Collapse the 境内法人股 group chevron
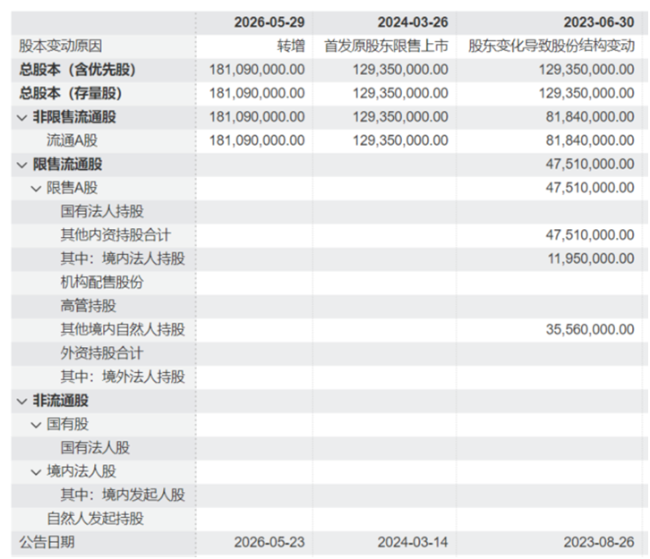Viewport: 650px width, 559px height. point(36,472)
